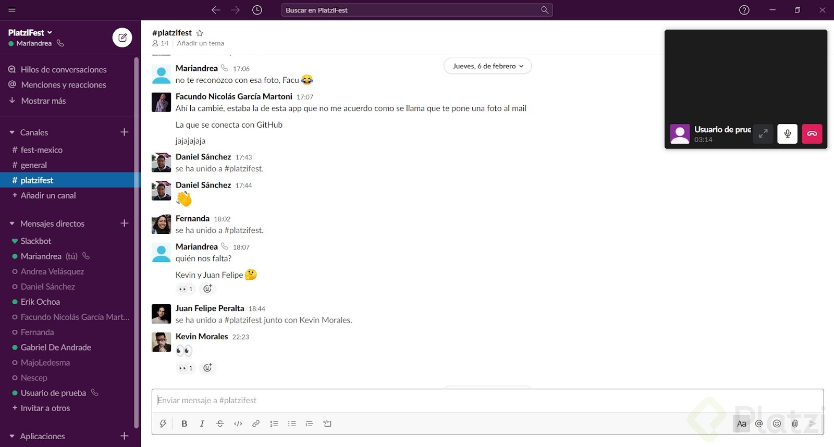Screen dimensions: 834x447
Task: Star the #platzifest channel
Action: (x=200, y=33)
